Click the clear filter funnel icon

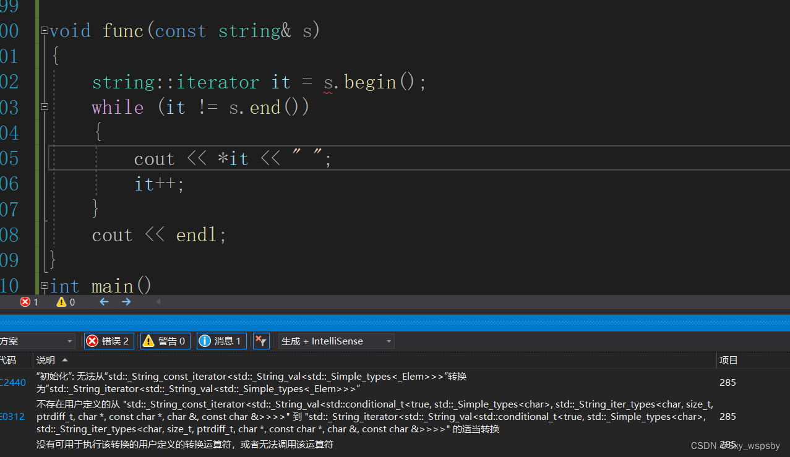(261, 341)
